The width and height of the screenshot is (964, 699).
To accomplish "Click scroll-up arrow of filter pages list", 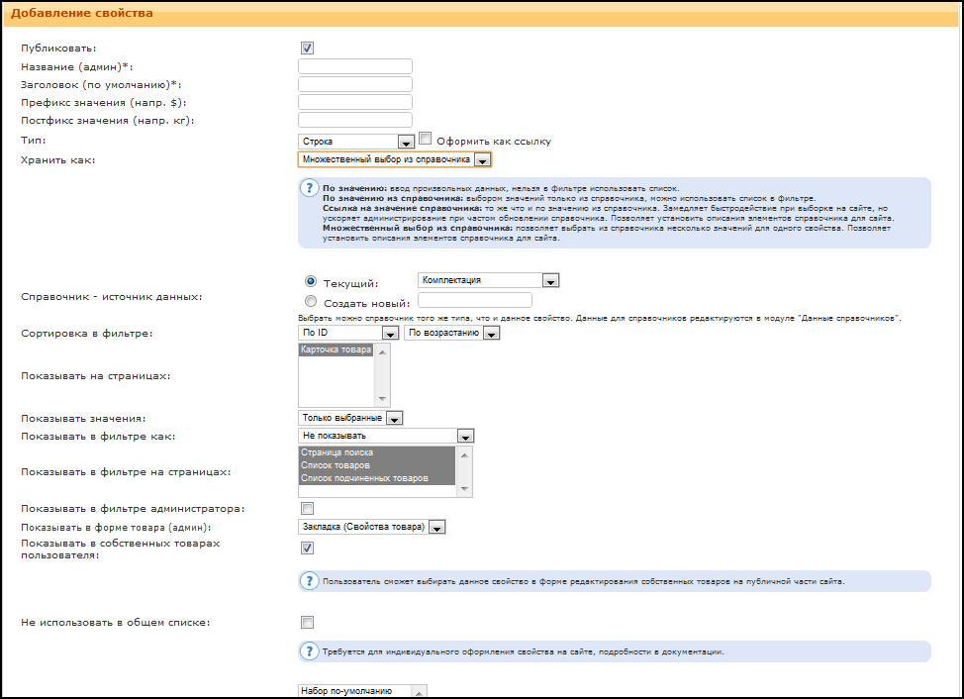I will (x=465, y=454).
